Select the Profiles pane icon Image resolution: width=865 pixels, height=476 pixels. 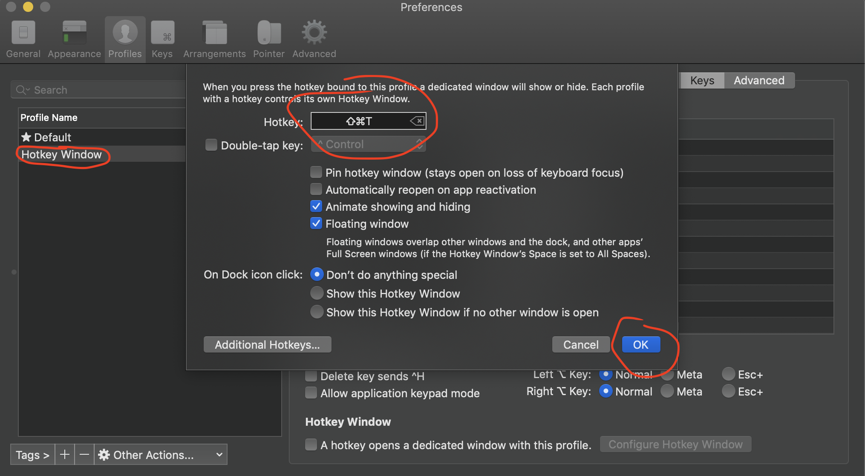click(124, 38)
